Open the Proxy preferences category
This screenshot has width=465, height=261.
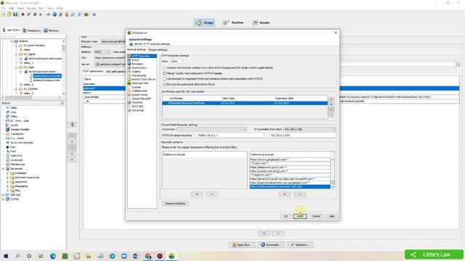pos(135,60)
